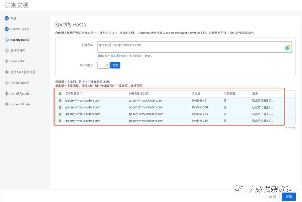302x202 pixels.
Task: Open the Select JDK step
Action: click(18, 61)
